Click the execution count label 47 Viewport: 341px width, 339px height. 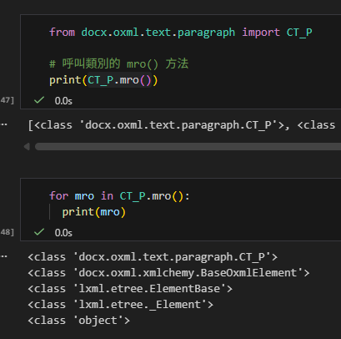click(7, 100)
